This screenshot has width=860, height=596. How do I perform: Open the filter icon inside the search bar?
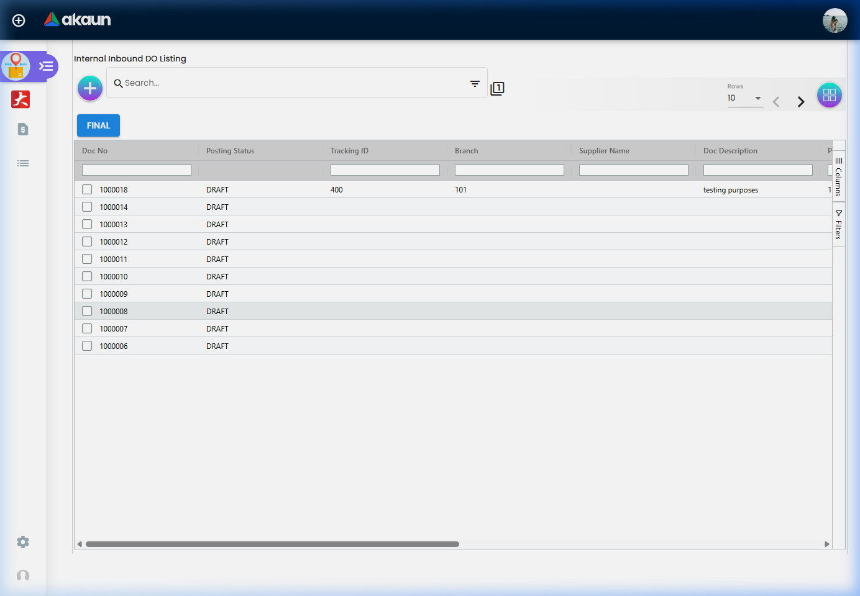[x=475, y=83]
